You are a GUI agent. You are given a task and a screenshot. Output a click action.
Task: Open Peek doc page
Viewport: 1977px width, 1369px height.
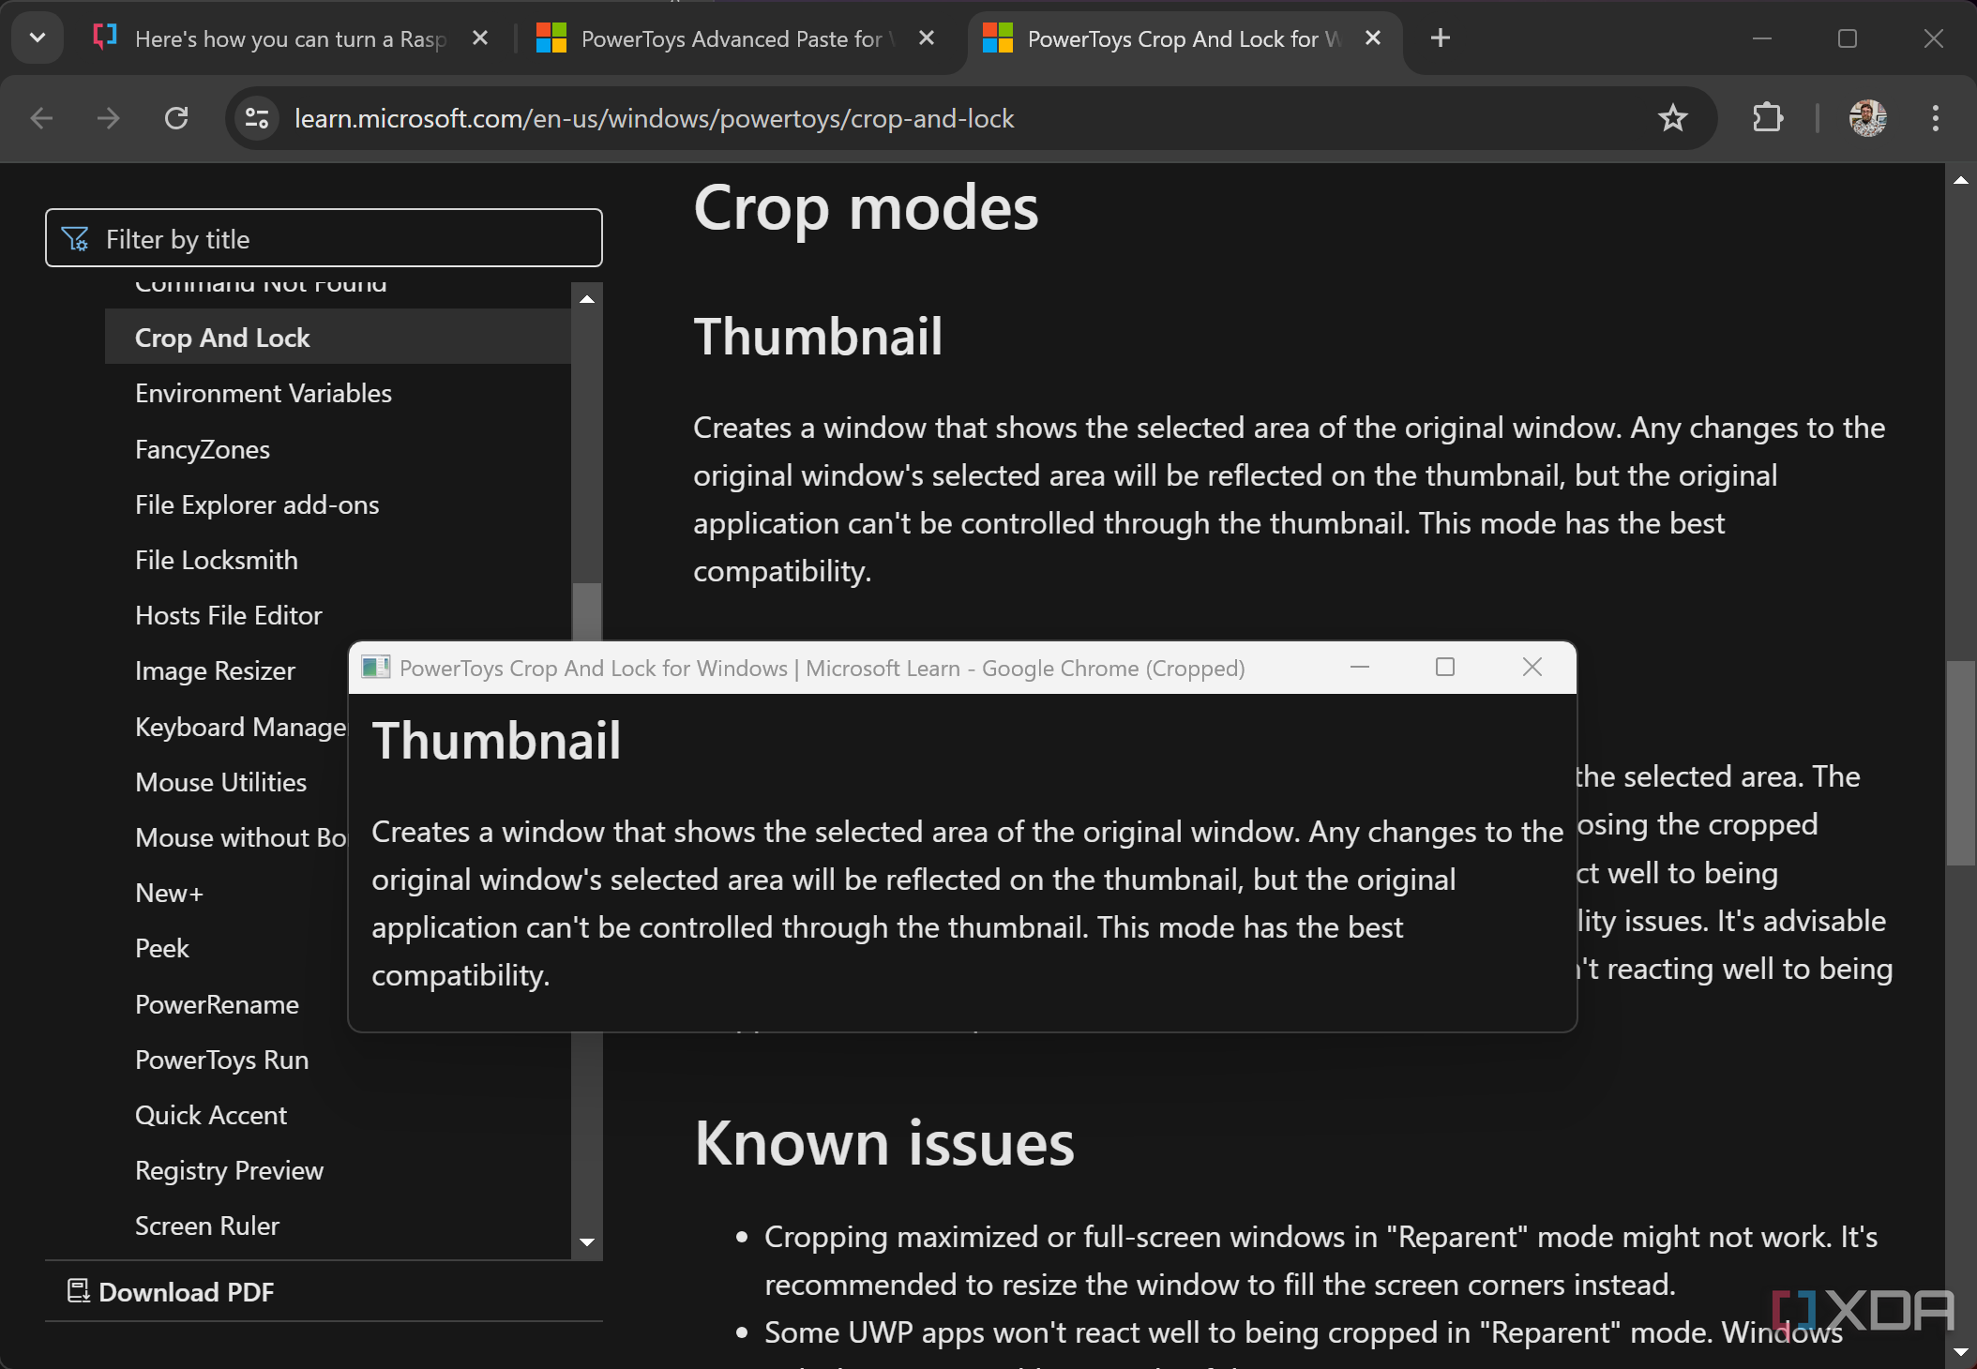(162, 948)
